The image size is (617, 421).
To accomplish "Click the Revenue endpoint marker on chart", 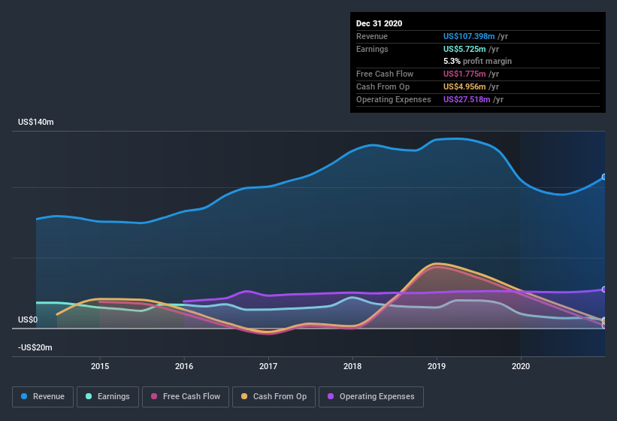I will click(604, 177).
